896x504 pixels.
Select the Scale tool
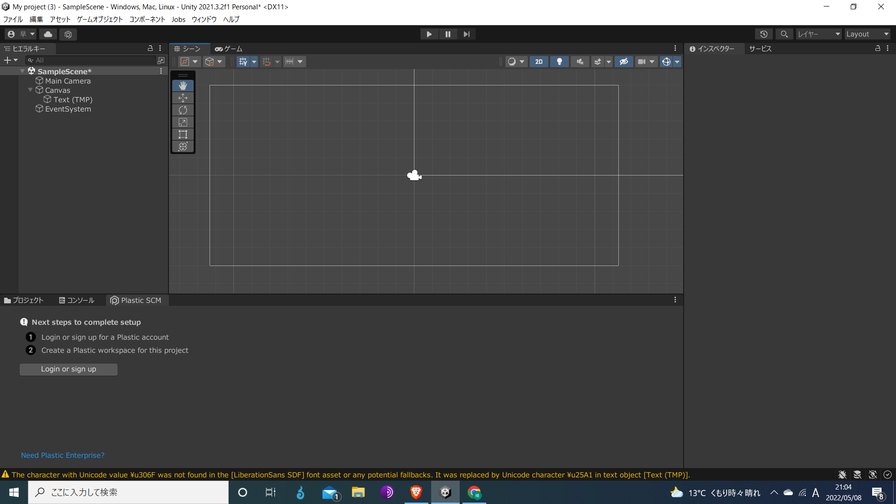(183, 122)
